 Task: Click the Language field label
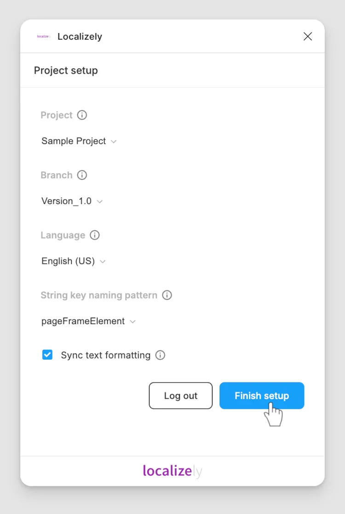pos(63,235)
